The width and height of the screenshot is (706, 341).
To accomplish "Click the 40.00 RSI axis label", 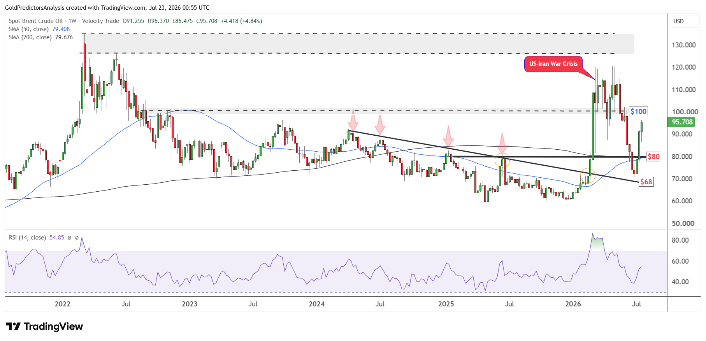I will tap(680, 282).
